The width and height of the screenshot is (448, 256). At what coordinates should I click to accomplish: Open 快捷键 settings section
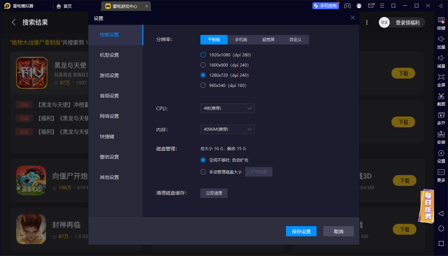coord(115,137)
